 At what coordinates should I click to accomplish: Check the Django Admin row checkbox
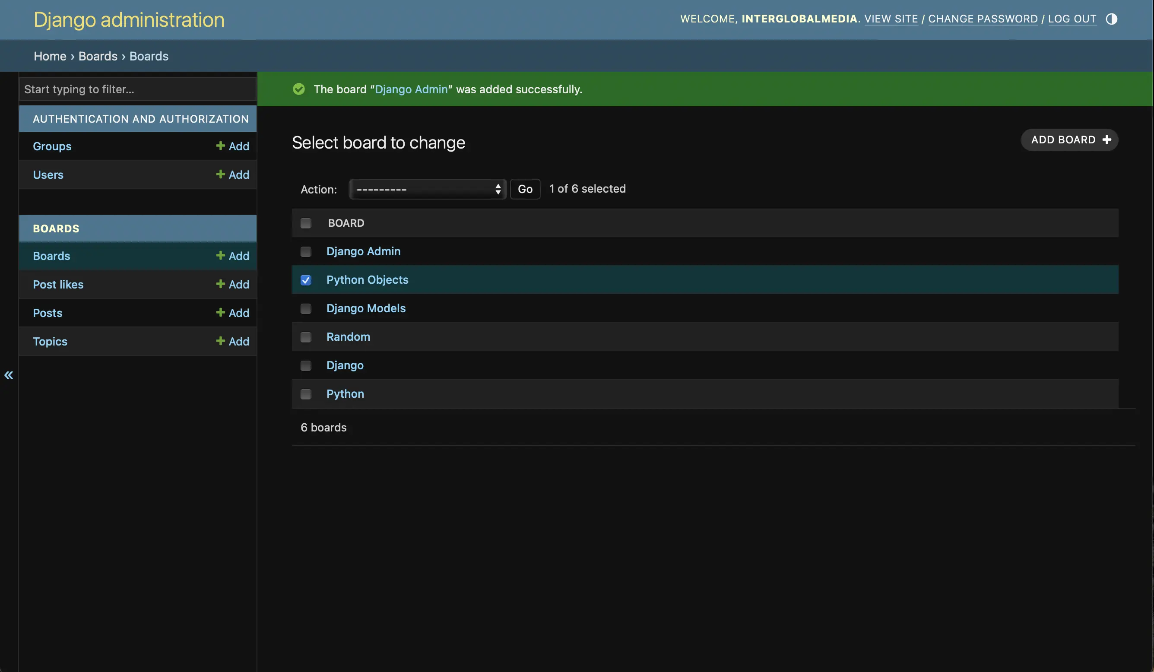[305, 251]
